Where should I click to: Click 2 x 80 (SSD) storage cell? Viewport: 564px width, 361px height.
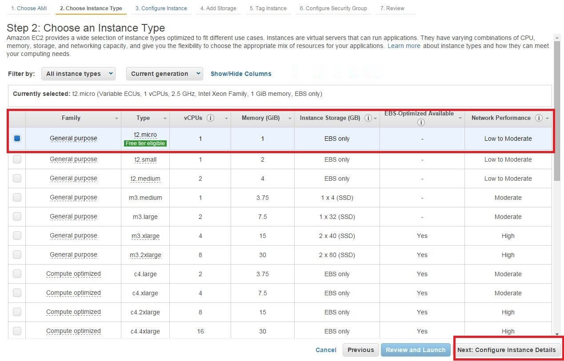(x=337, y=255)
